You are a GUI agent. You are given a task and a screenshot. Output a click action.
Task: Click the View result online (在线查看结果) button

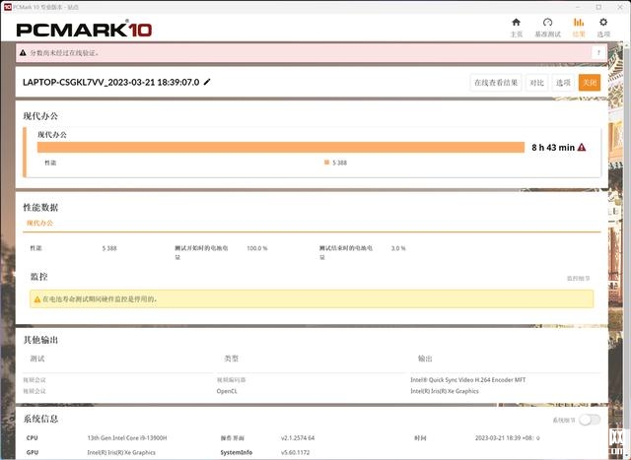(x=496, y=83)
